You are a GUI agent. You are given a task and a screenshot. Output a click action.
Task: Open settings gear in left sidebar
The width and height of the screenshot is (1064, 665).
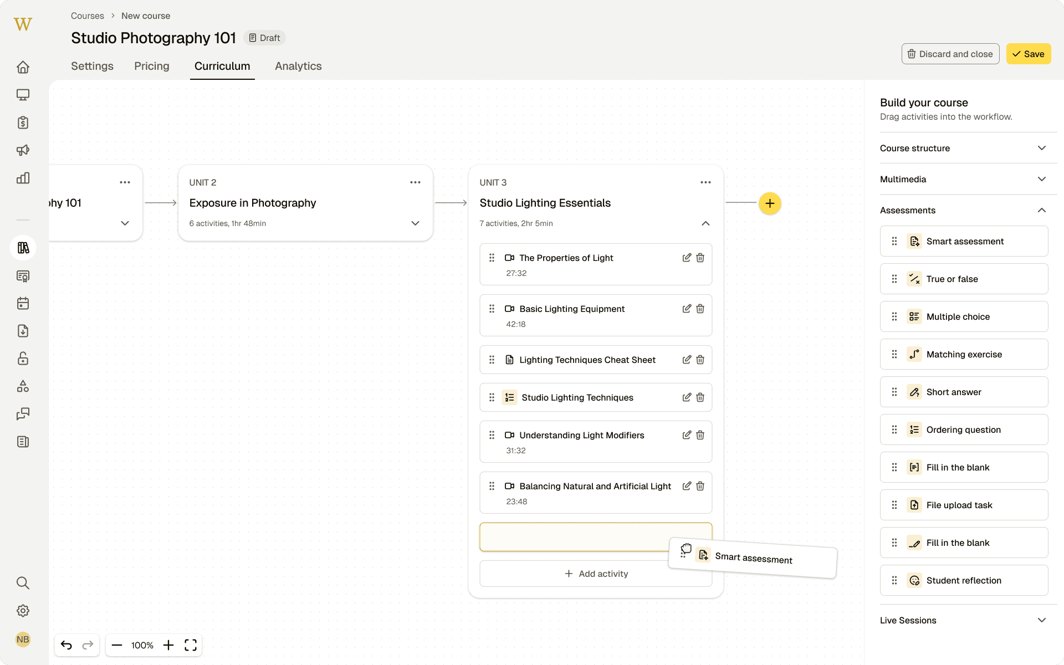(23, 611)
